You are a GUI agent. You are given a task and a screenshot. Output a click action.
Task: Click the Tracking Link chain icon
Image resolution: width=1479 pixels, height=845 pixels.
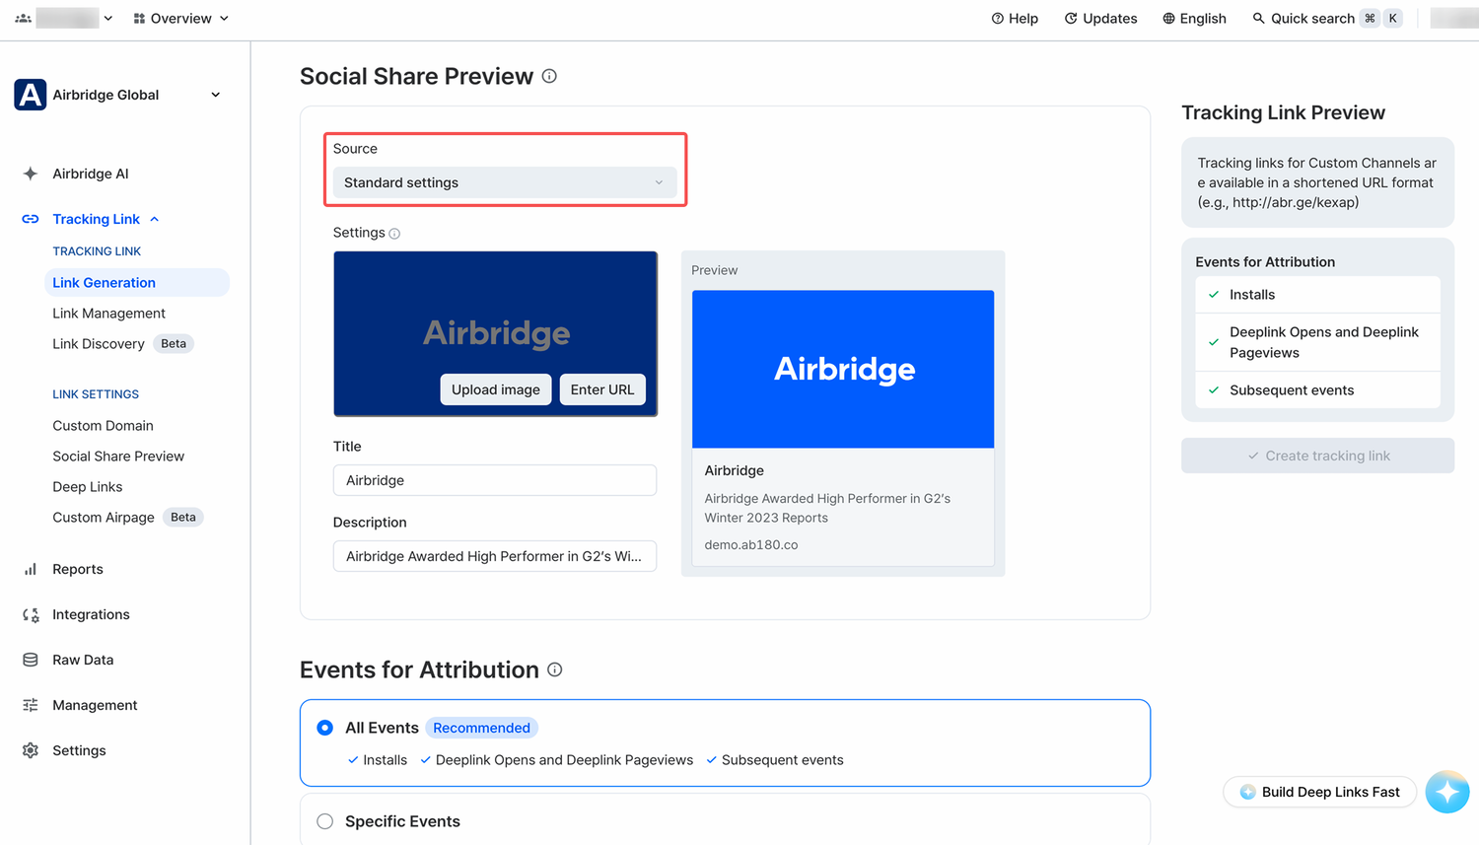click(x=31, y=219)
